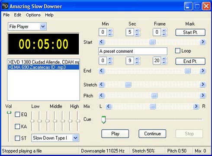Open the Help menu
Image resolution: width=212 pixels, height=156 pixels.
[49, 15]
